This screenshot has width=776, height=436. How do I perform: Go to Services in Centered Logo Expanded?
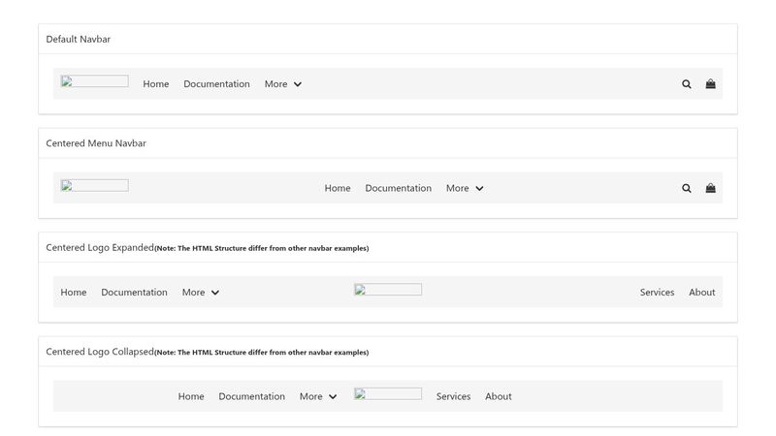[657, 293]
